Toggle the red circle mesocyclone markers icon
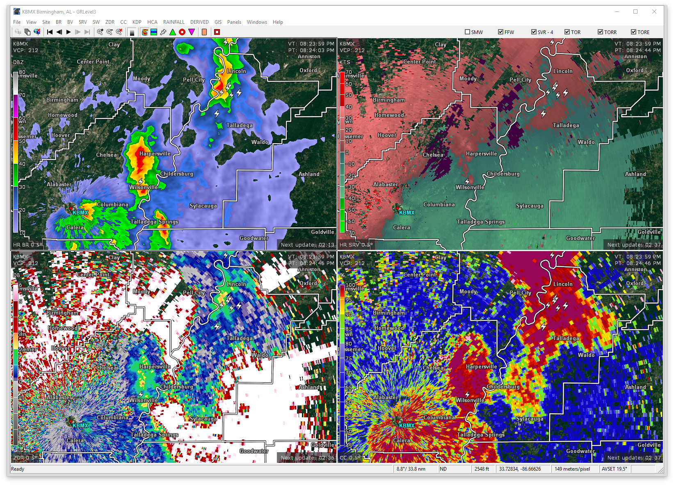Image resolution: width=674 pixels, height=485 pixels. [182, 32]
